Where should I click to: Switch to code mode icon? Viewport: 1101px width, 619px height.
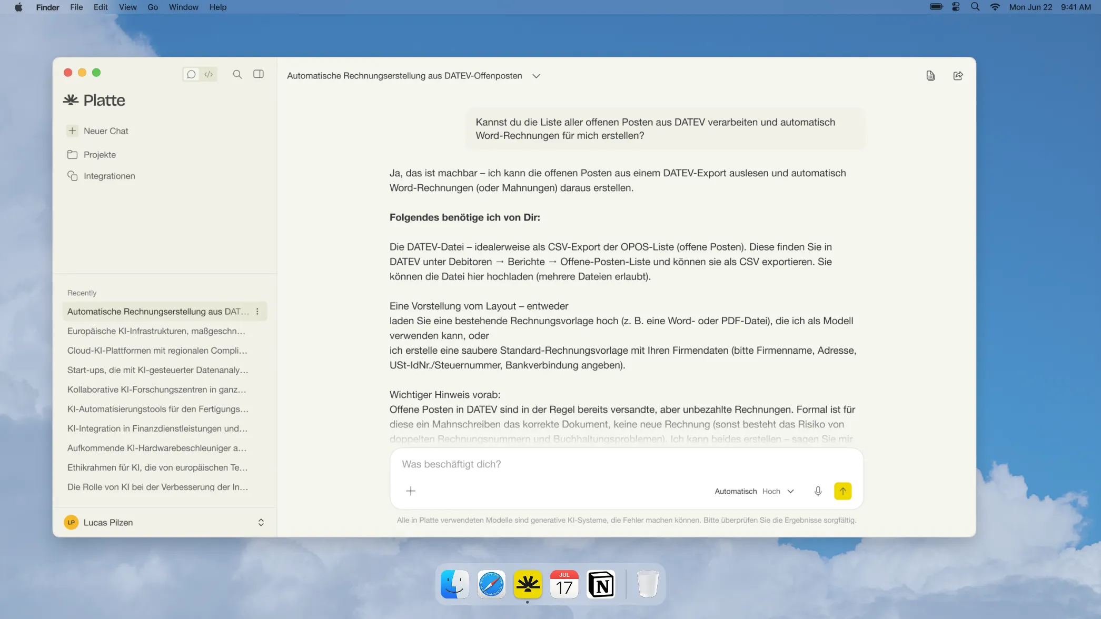click(x=209, y=74)
